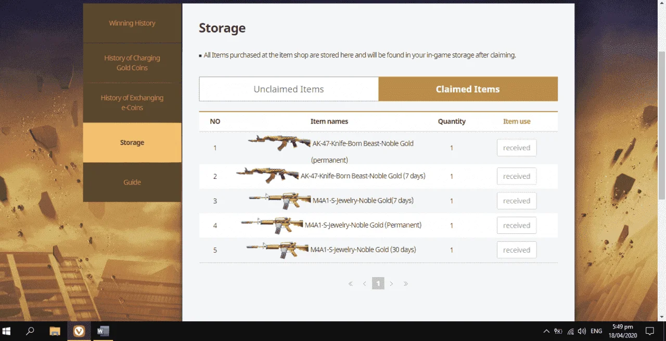
Task: Open the clock and date flyout
Action: [622, 331]
